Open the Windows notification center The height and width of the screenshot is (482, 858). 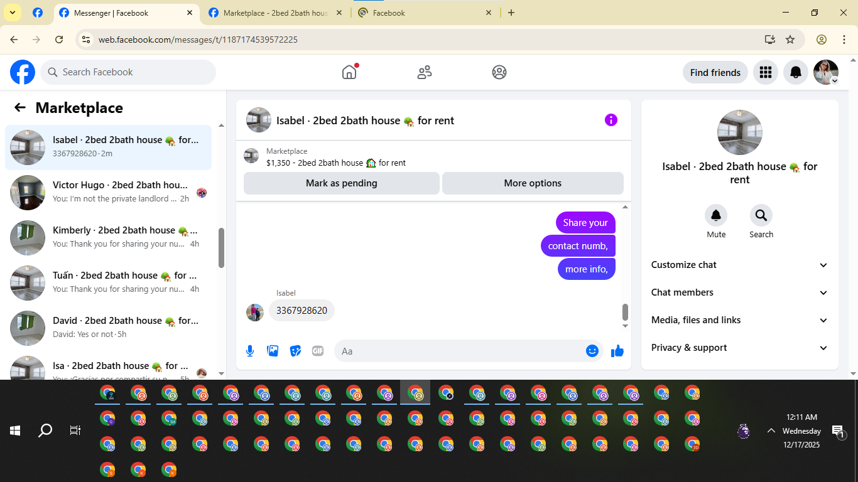coord(839,431)
